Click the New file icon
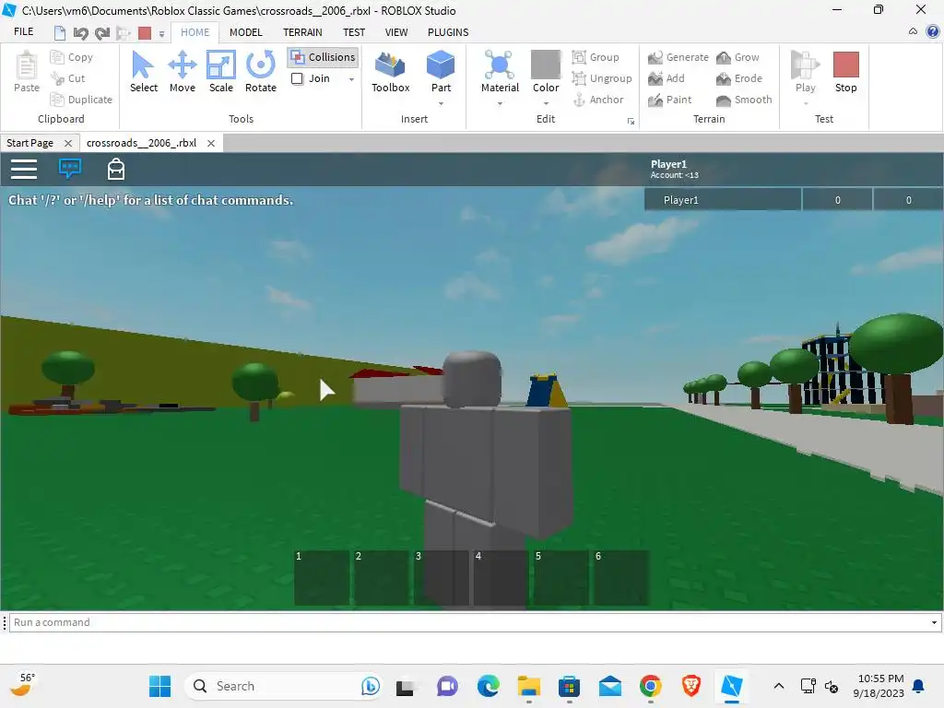The image size is (944, 708). point(59,33)
